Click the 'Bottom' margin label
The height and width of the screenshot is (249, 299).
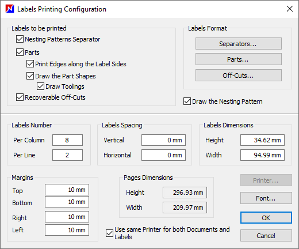(x=22, y=203)
